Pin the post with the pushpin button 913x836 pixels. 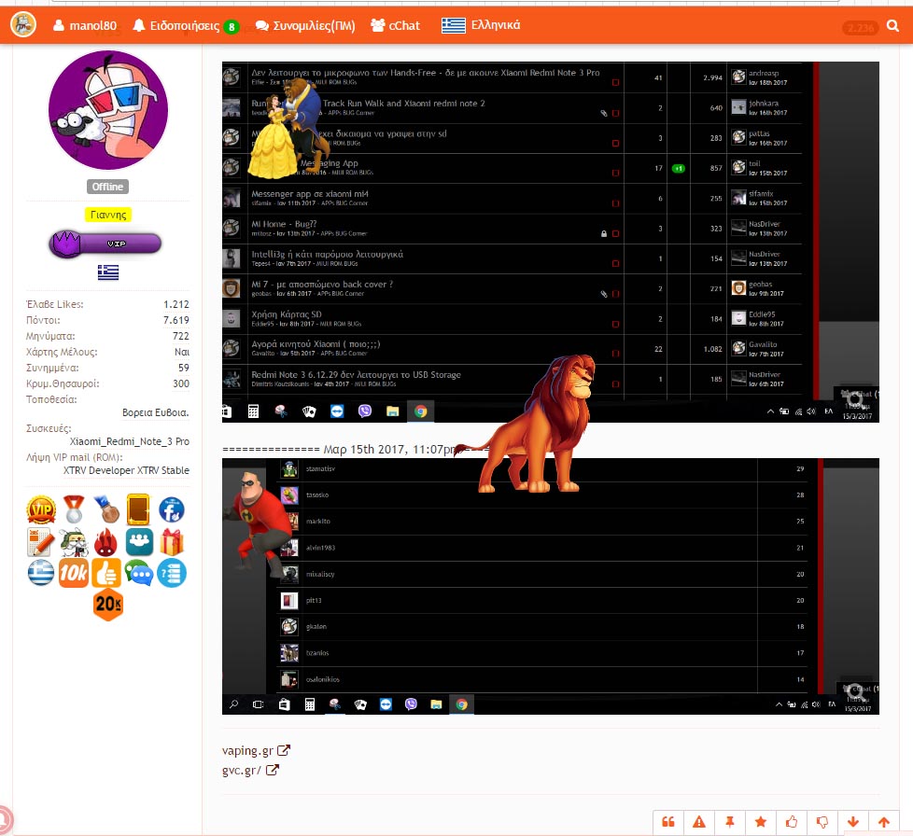coord(730,822)
